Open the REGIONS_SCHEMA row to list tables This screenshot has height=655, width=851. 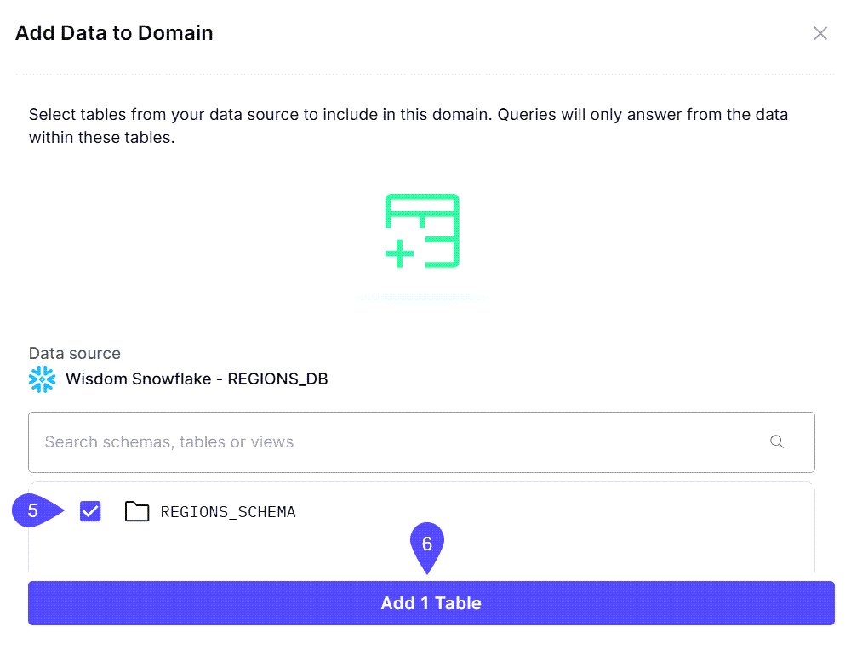click(x=227, y=511)
